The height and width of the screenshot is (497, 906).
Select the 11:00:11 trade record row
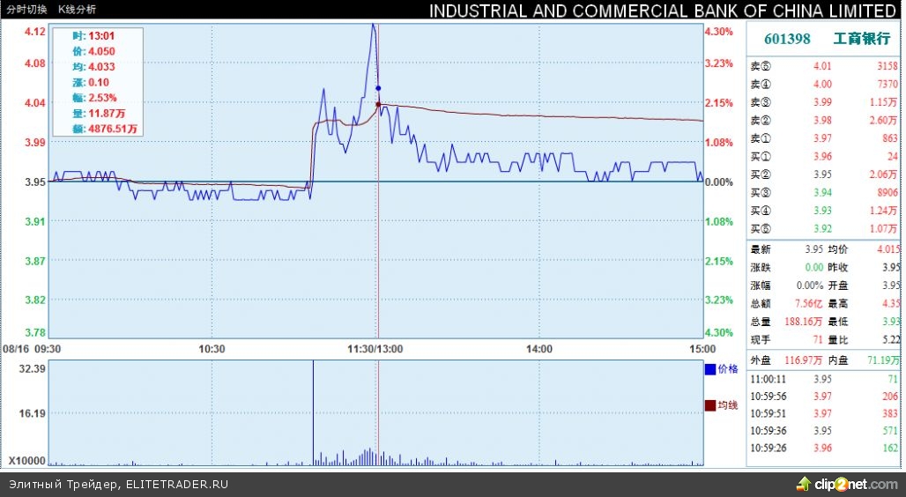pyautogui.click(x=823, y=378)
